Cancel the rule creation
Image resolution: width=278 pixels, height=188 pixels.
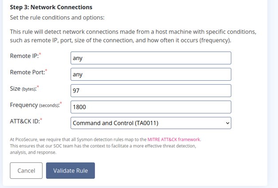26,170
